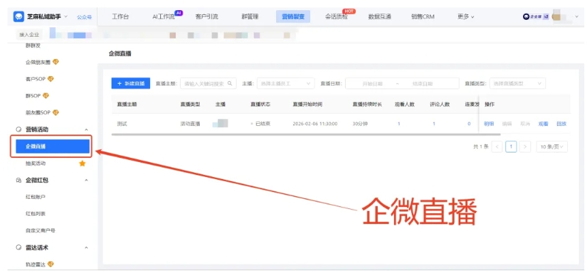Click the diamond badge next to 企微朋友圈
587x273 pixels.
(56, 63)
